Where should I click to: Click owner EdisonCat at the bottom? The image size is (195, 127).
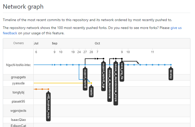click(18, 125)
